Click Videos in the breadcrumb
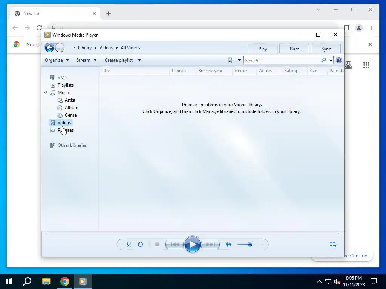This screenshot has height=289, width=386. pyautogui.click(x=106, y=48)
